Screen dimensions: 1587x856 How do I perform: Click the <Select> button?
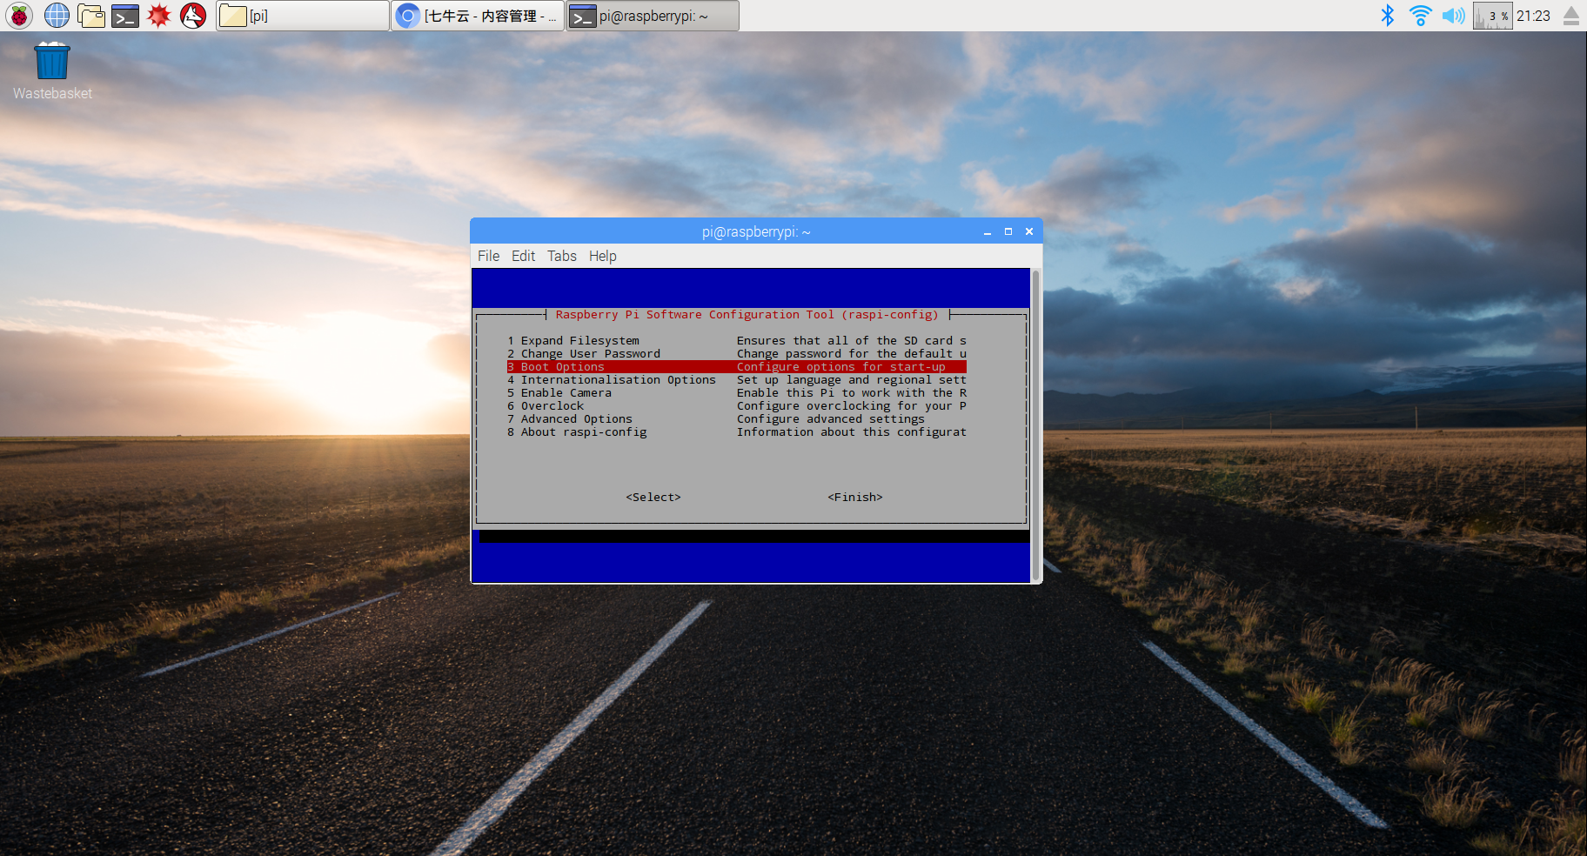pyautogui.click(x=653, y=498)
